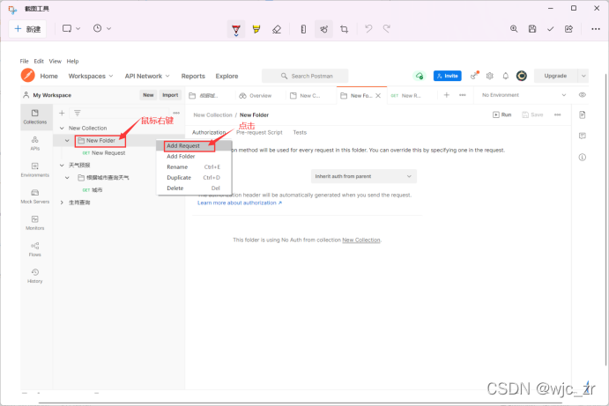Screen dimensions: 609x406
Task: Click the zoom magnifier icon
Action: click(x=514, y=29)
